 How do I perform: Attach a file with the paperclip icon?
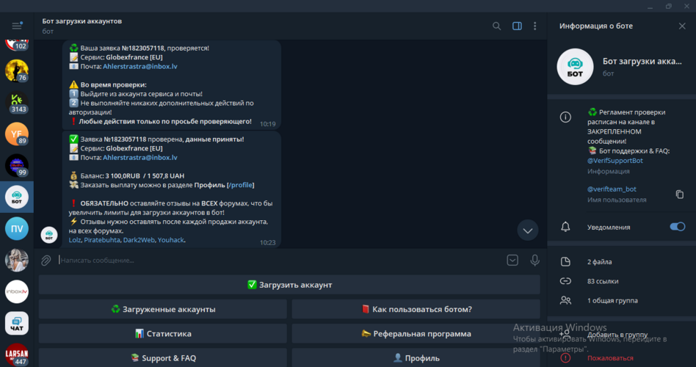pyautogui.click(x=46, y=261)
